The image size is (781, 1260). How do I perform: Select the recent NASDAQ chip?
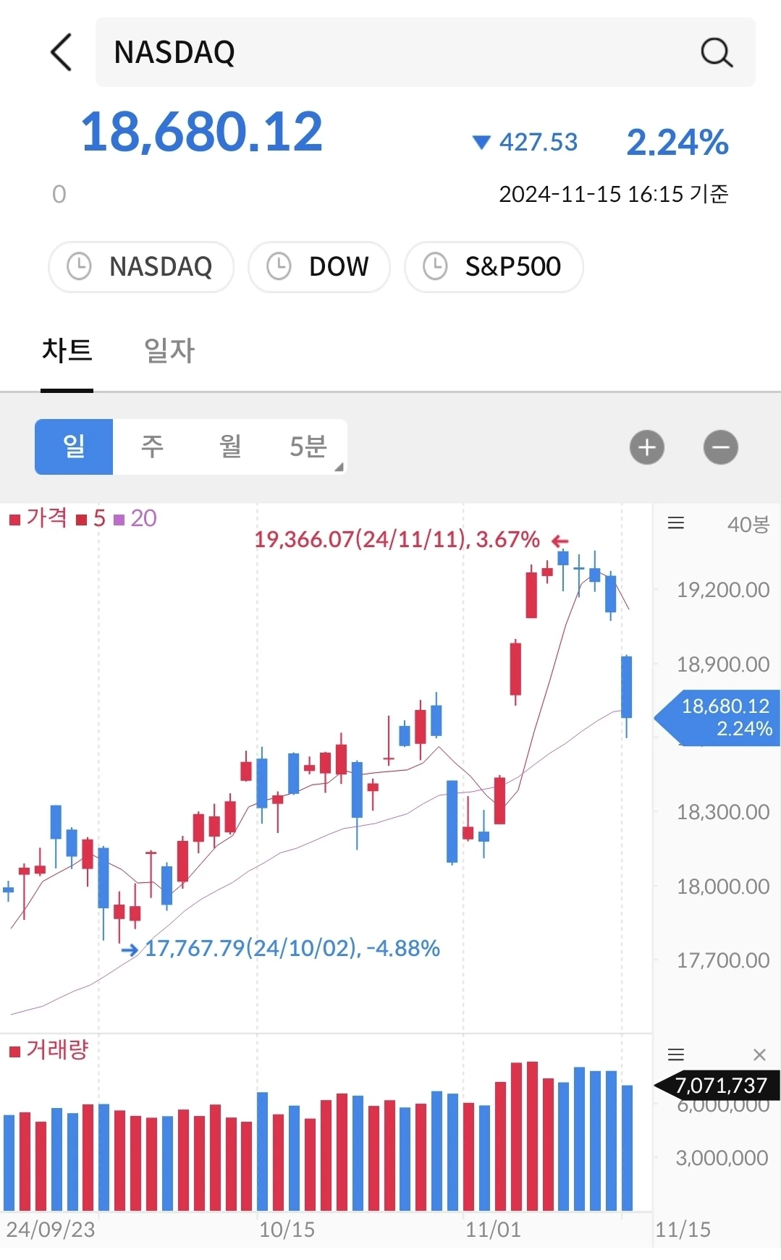[141, 266]
